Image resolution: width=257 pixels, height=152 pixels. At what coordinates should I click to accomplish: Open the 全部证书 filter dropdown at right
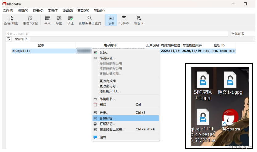coord(243,34)
